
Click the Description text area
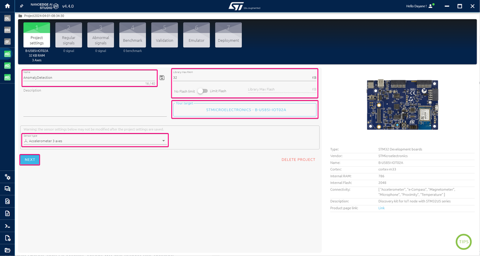(x=95, y=102)
